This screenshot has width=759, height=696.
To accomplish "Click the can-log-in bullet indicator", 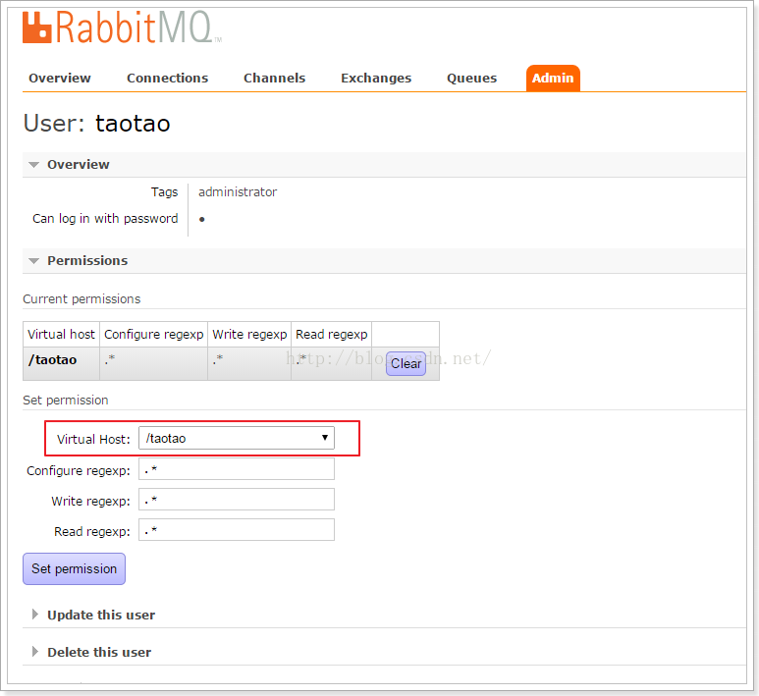I will (202, 219).
